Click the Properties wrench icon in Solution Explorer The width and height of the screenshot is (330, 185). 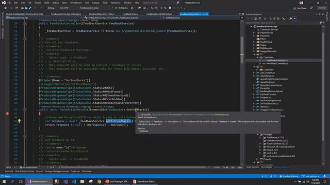[291, 18]
